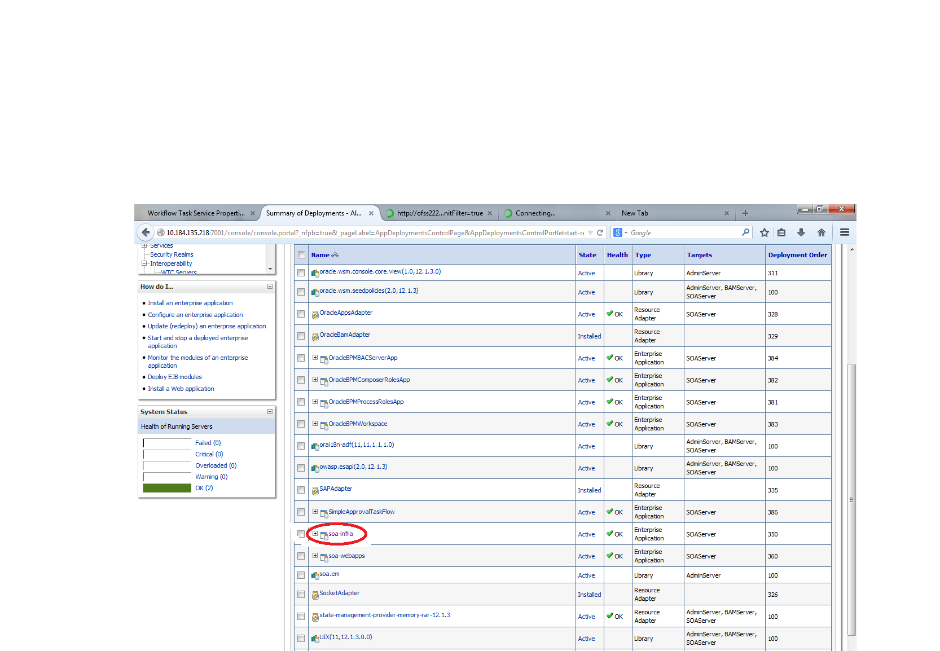Viewport: 940px width, 651px height.
Task: Open the Deploy EJB modules help link
Action: (175, 377)
